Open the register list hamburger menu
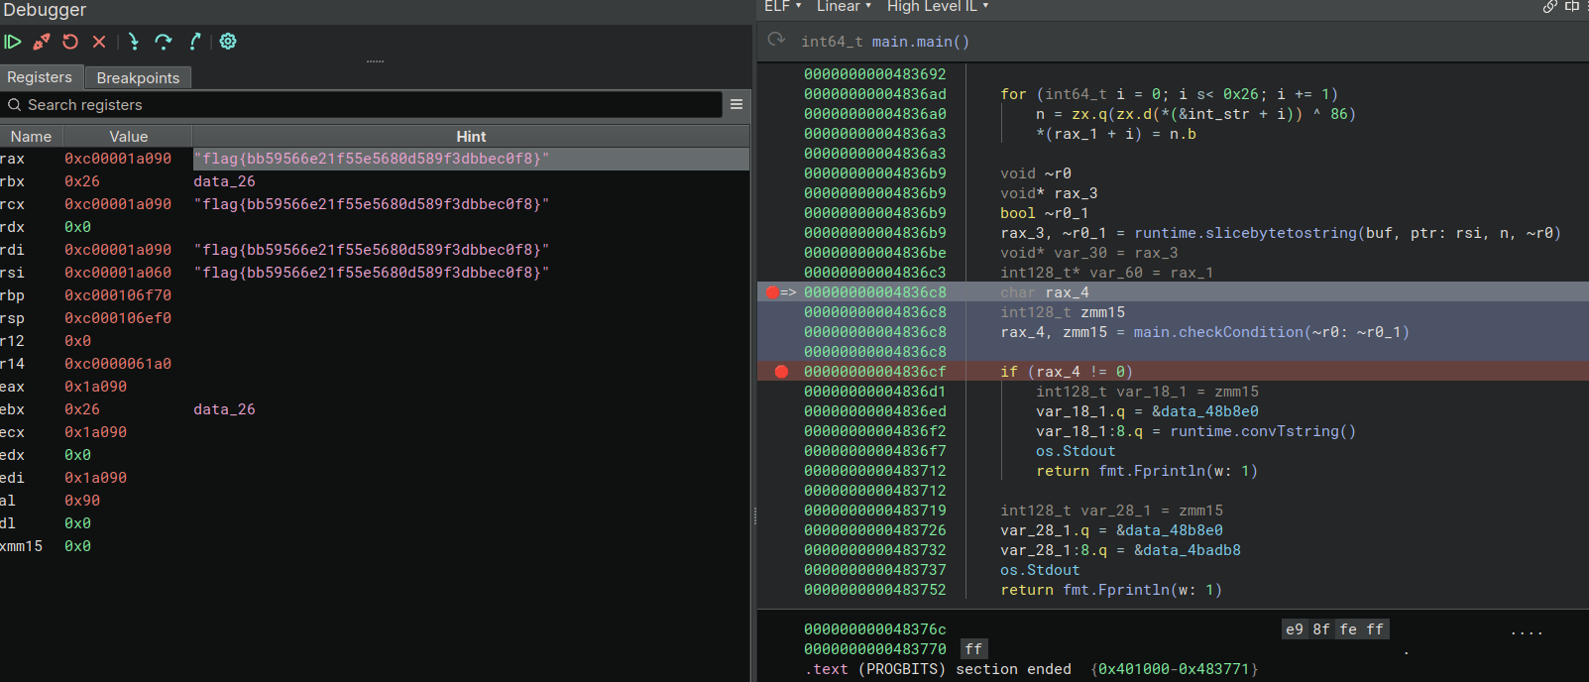The height and width of the screenshot is (682, 1589). pos(737,104)
